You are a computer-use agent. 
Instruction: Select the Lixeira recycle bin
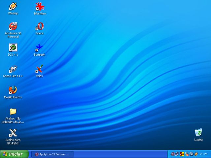click(x=198, y=133)
